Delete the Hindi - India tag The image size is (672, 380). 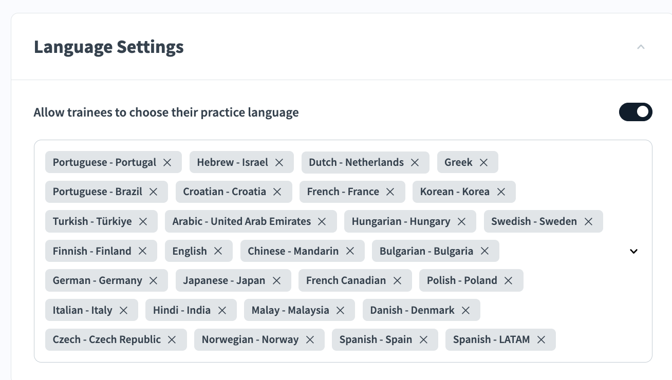(x=222, y=310)
